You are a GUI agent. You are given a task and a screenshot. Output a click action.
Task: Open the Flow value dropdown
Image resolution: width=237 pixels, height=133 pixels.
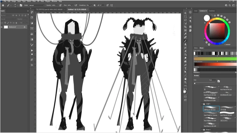coord(72,5)
